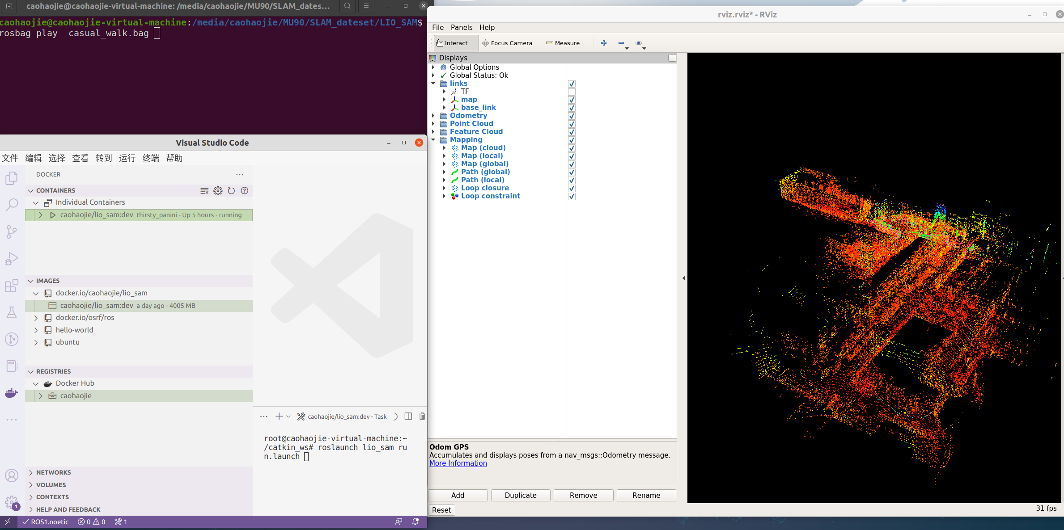Split the VS Code terminal panel
Image resolution: width=1064 pixels, height=530 pixels.
point(408,416)
